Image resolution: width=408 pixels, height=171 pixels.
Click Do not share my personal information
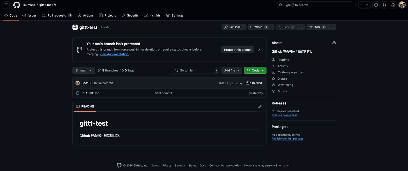[267, 166]
